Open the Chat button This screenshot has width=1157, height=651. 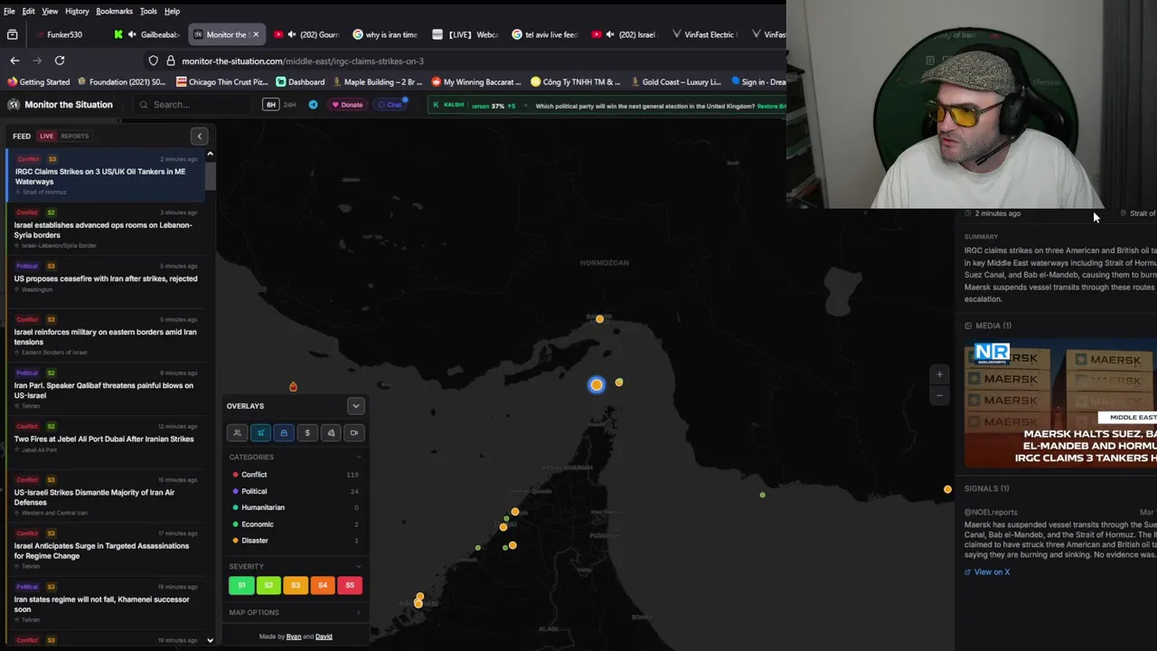point(390,105)
